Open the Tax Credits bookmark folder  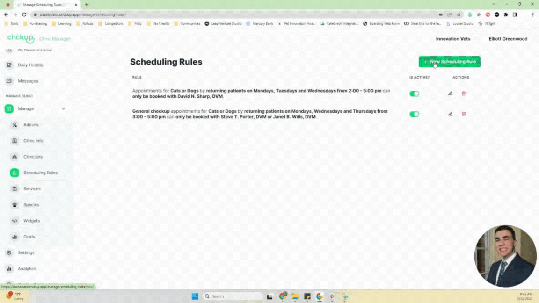(158, 24)
